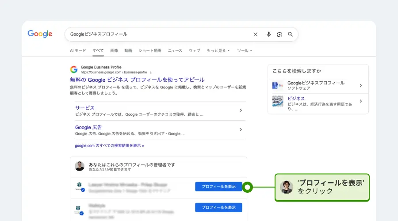Open the Google 広告 sitelink
The image size is (398, 221).
point(88,127)
